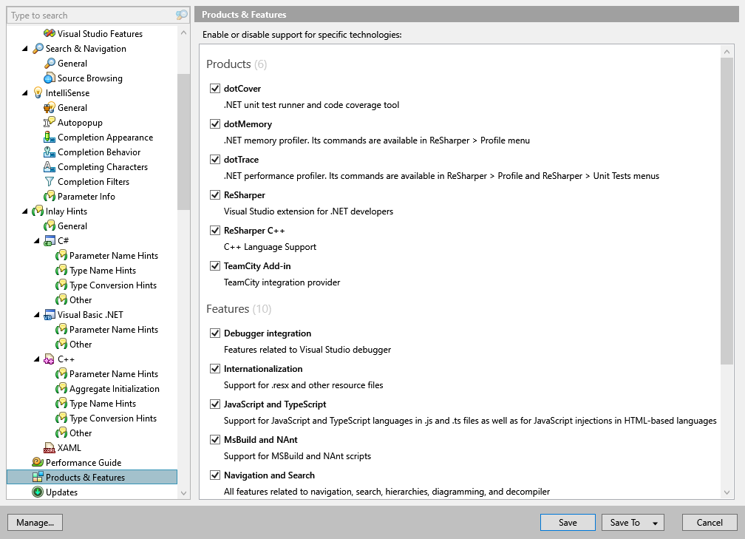Collapse the Search & Navigation node
Screen dimensions: 745x539
coord(25,49)
